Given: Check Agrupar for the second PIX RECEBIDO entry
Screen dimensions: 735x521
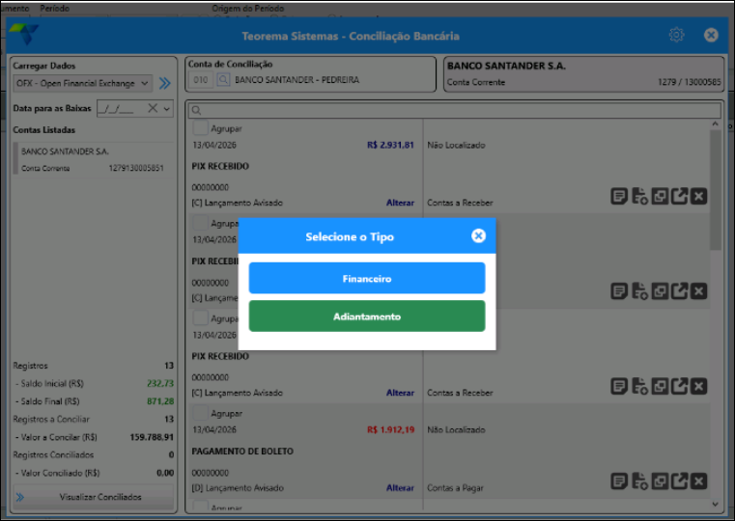Looking at the screenshot, I should tap(200, 223).
